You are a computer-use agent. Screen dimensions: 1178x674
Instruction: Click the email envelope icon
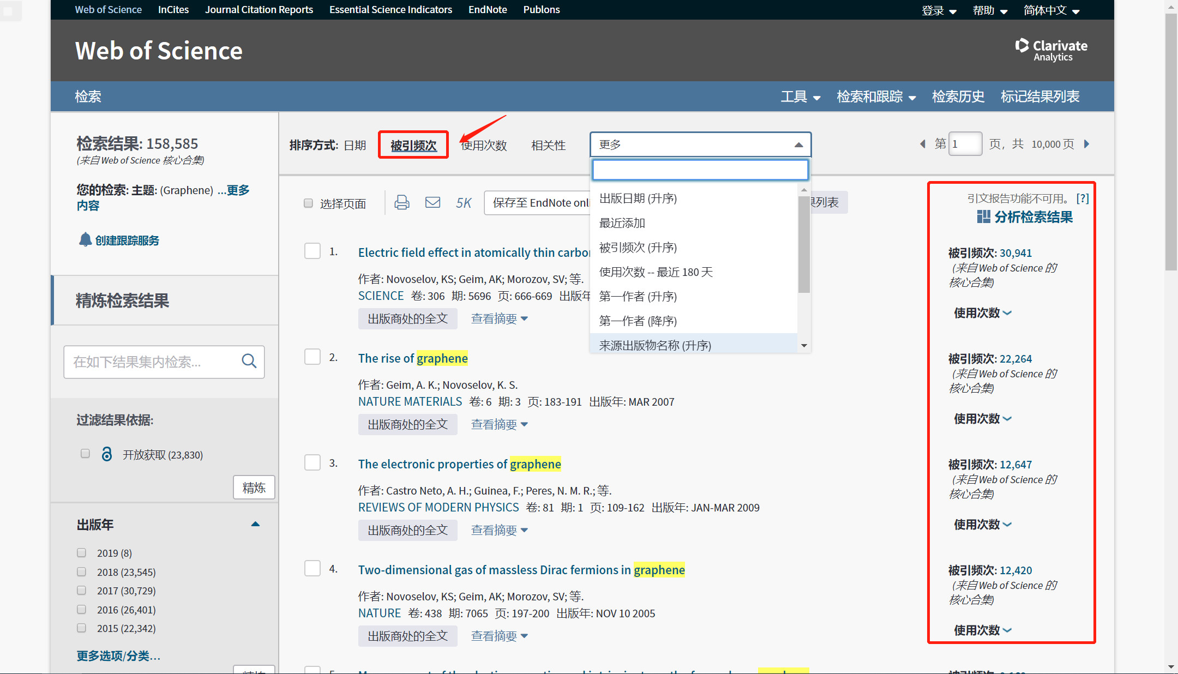[432, 203]
